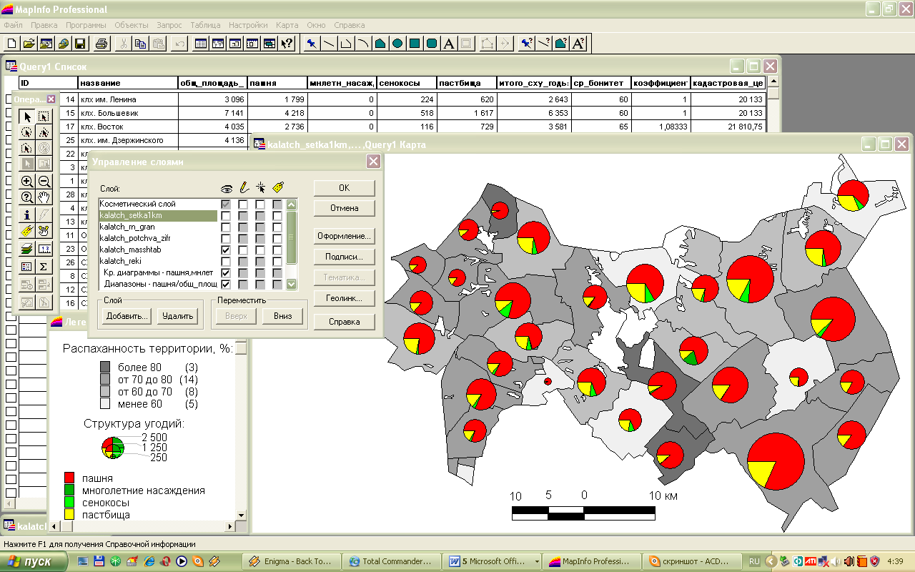Choose the Ellipse drawing tool
The image size is (915, 572).
pyautogui.click(x=397, y=44)
